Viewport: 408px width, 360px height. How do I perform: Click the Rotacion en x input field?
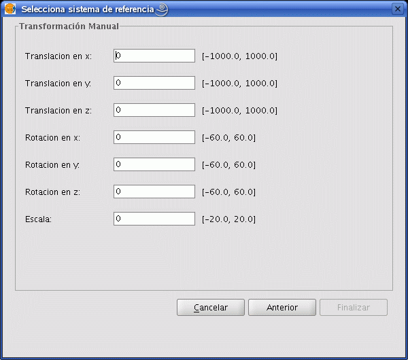pyautogui.click(x=154, y=137)
